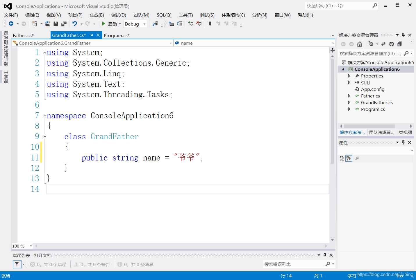Close the GrandFather.cs* tab
The image size is (416, 280).
click(x=98, y=35)
